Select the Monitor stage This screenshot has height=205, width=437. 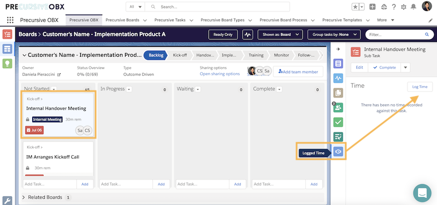(x=281, y=55)
